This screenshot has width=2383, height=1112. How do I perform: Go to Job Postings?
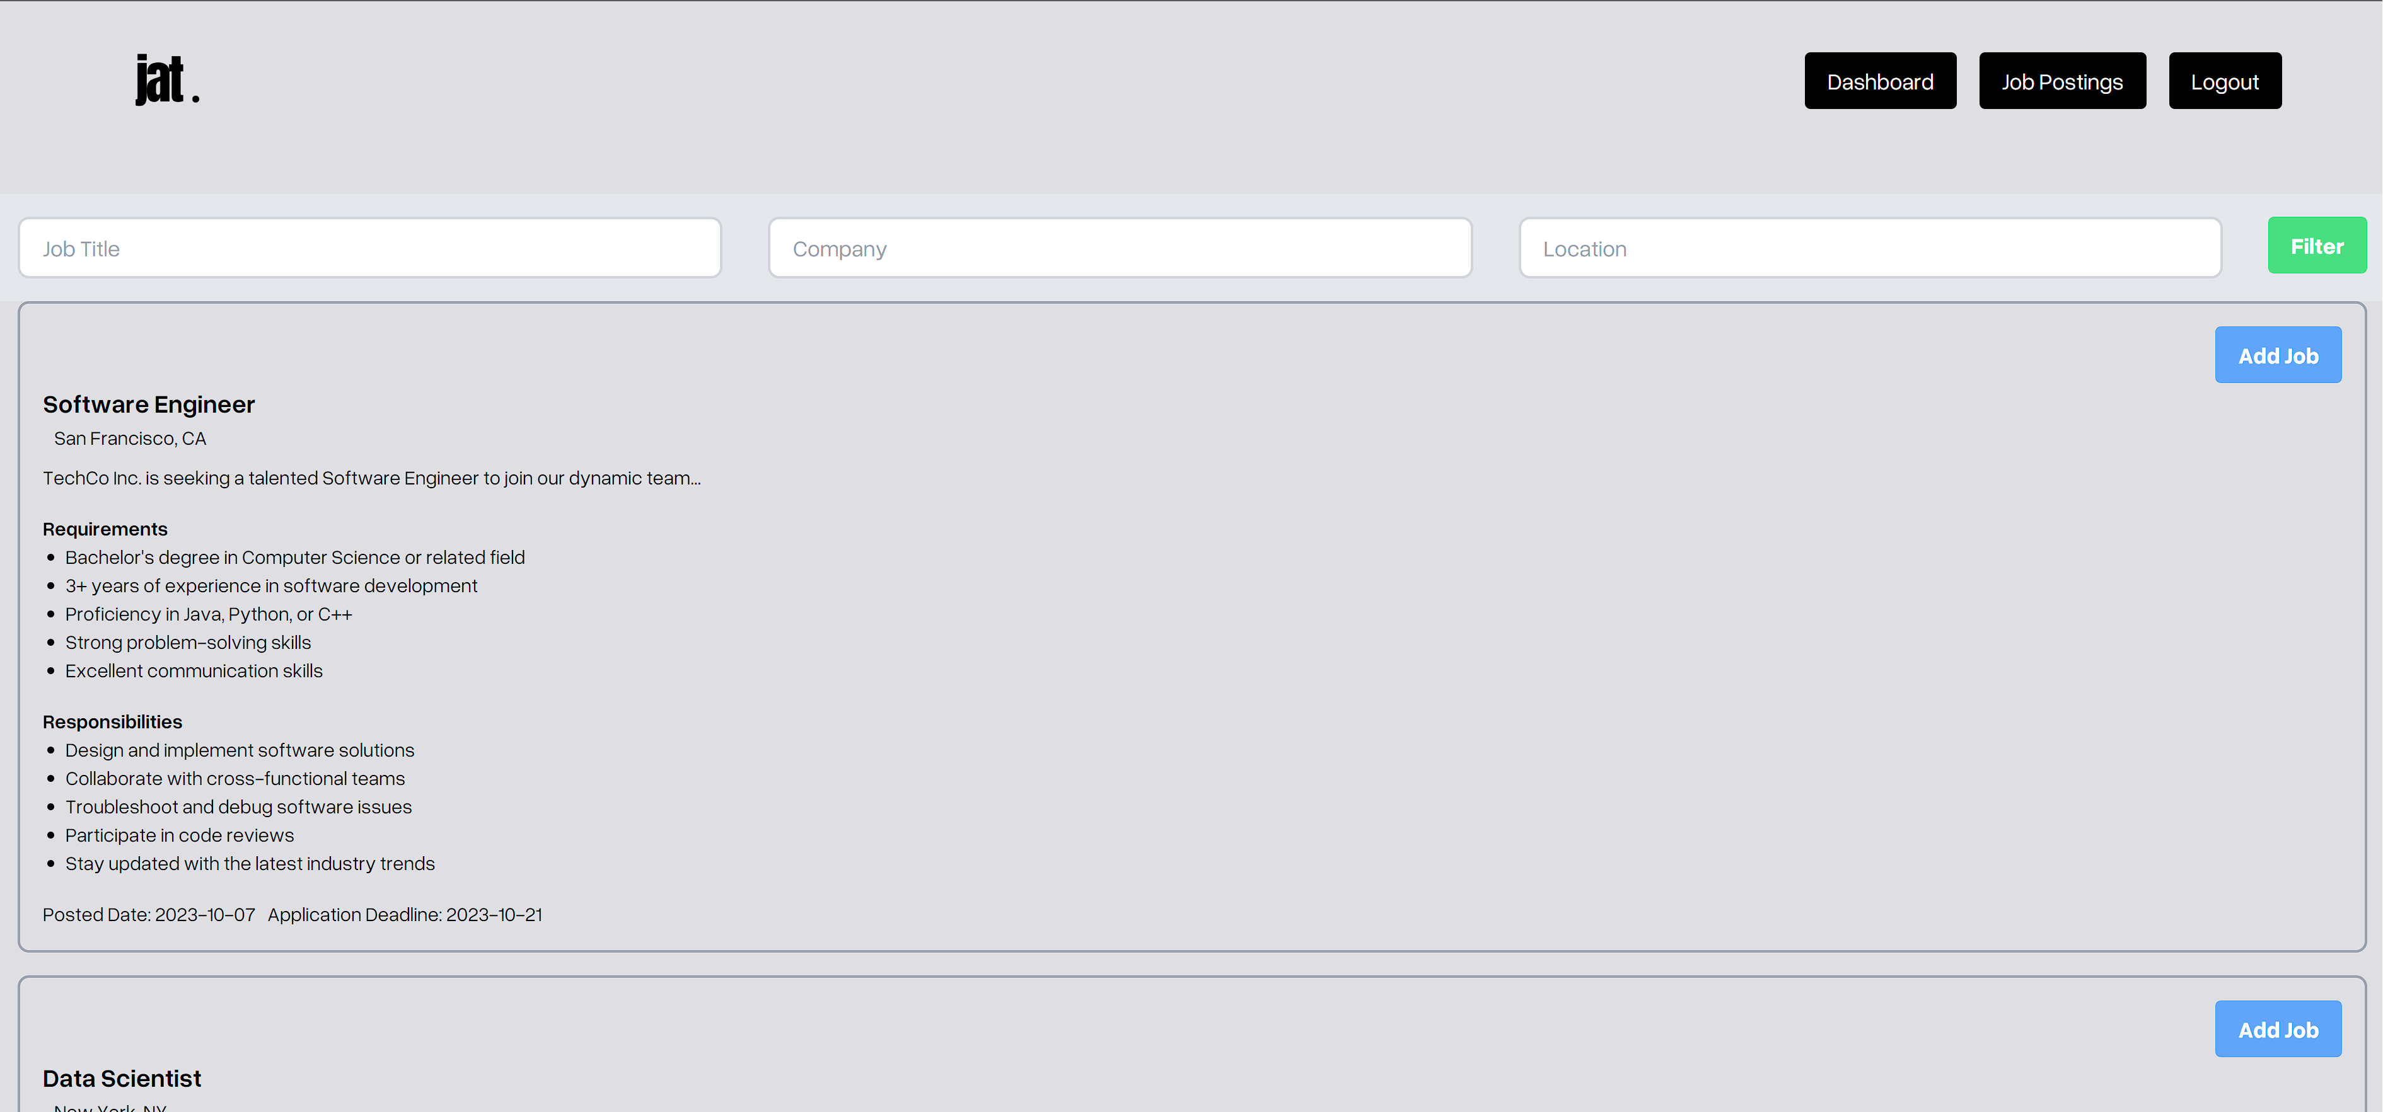coord(2061,81)
